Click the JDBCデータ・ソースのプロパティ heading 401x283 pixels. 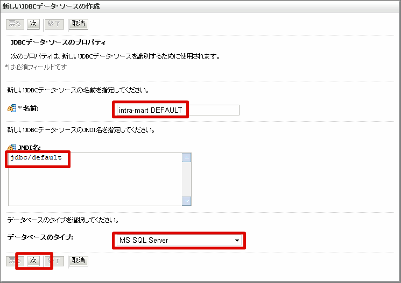(x=58, y=42)
